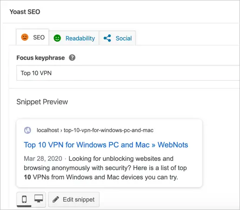Click the orange SEO score face icon
The height and width of the screenshot is (210, 240).
(25, 37)
